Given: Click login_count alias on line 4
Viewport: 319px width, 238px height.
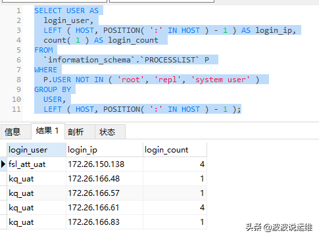Looking at the screenshot, I should [133, 40].
